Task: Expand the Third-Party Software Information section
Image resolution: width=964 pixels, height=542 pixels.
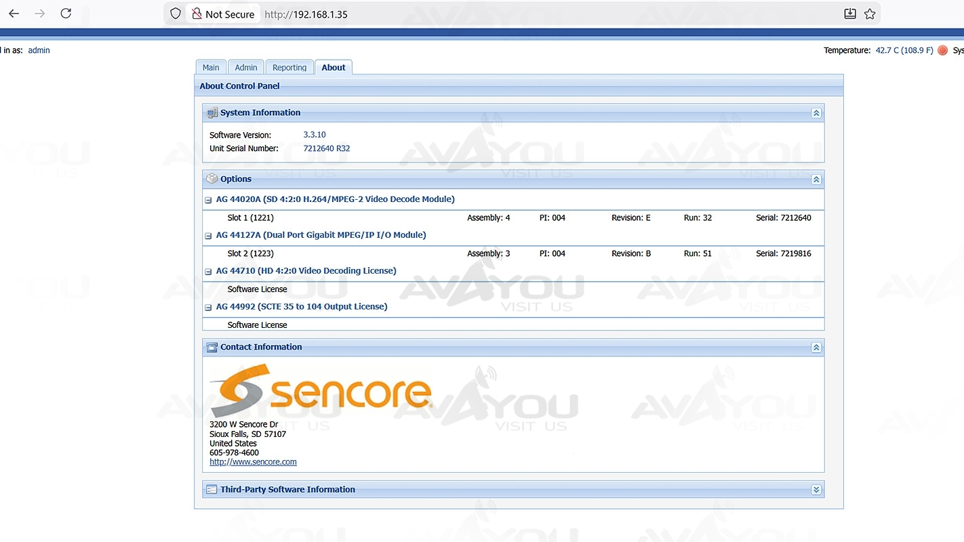Action: (816, 489)
